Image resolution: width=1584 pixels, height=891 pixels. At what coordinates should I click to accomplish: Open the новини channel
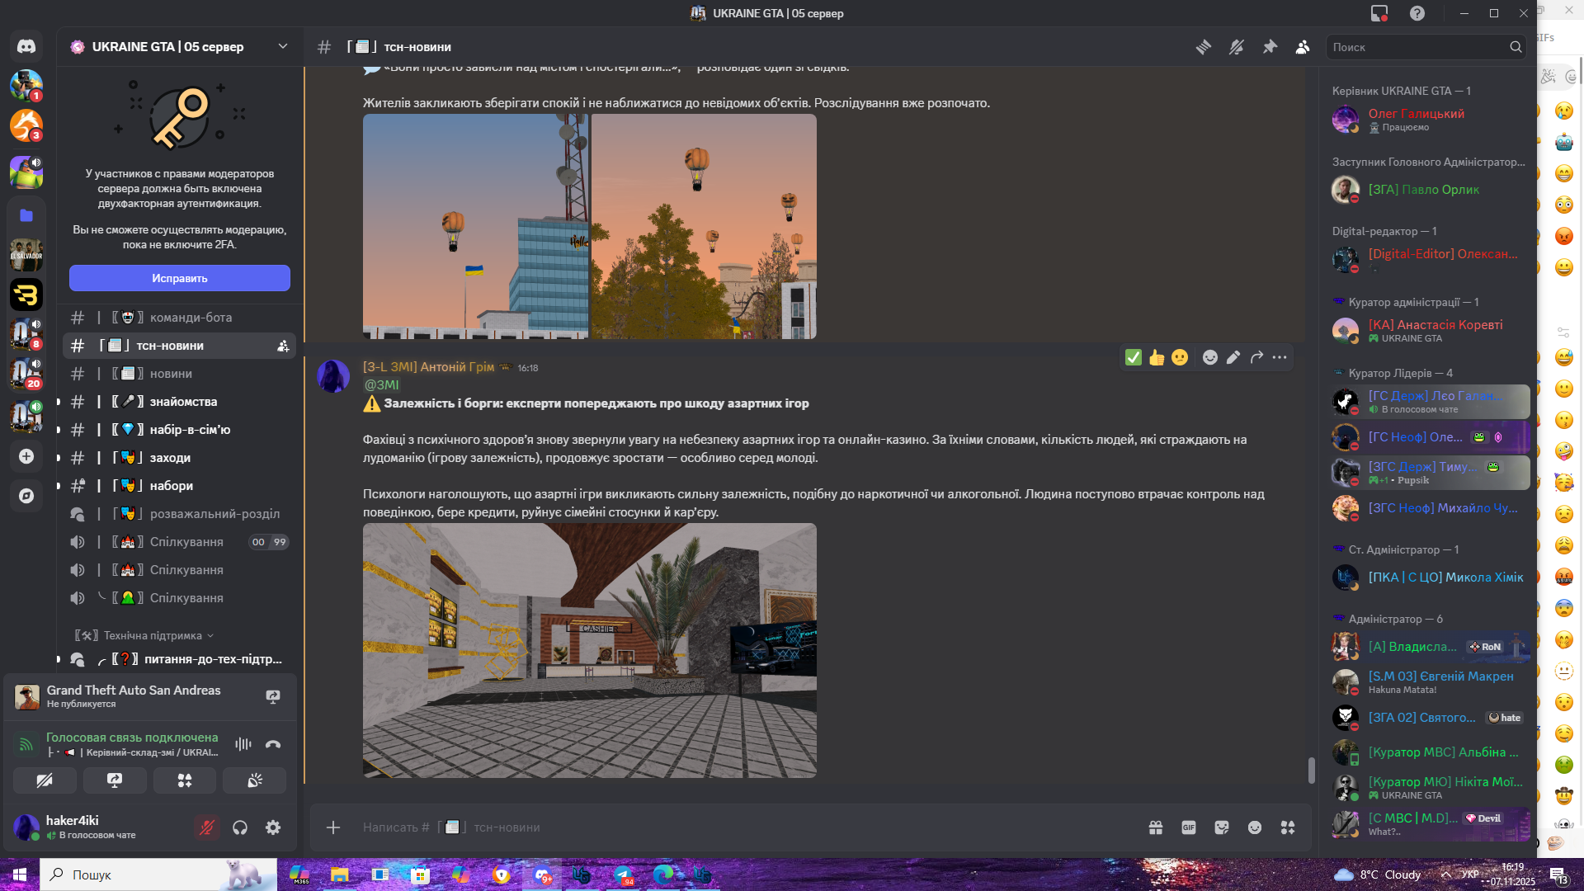click(x=179, y=374)
